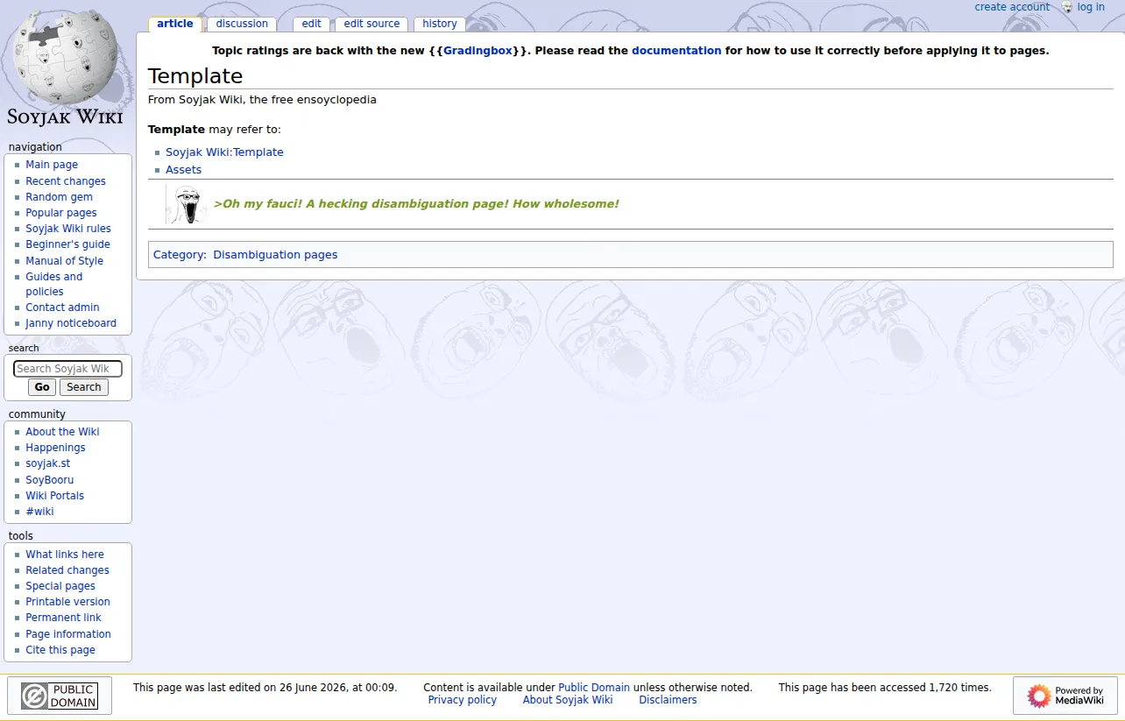Open the Printable version

tap(67, 602)
